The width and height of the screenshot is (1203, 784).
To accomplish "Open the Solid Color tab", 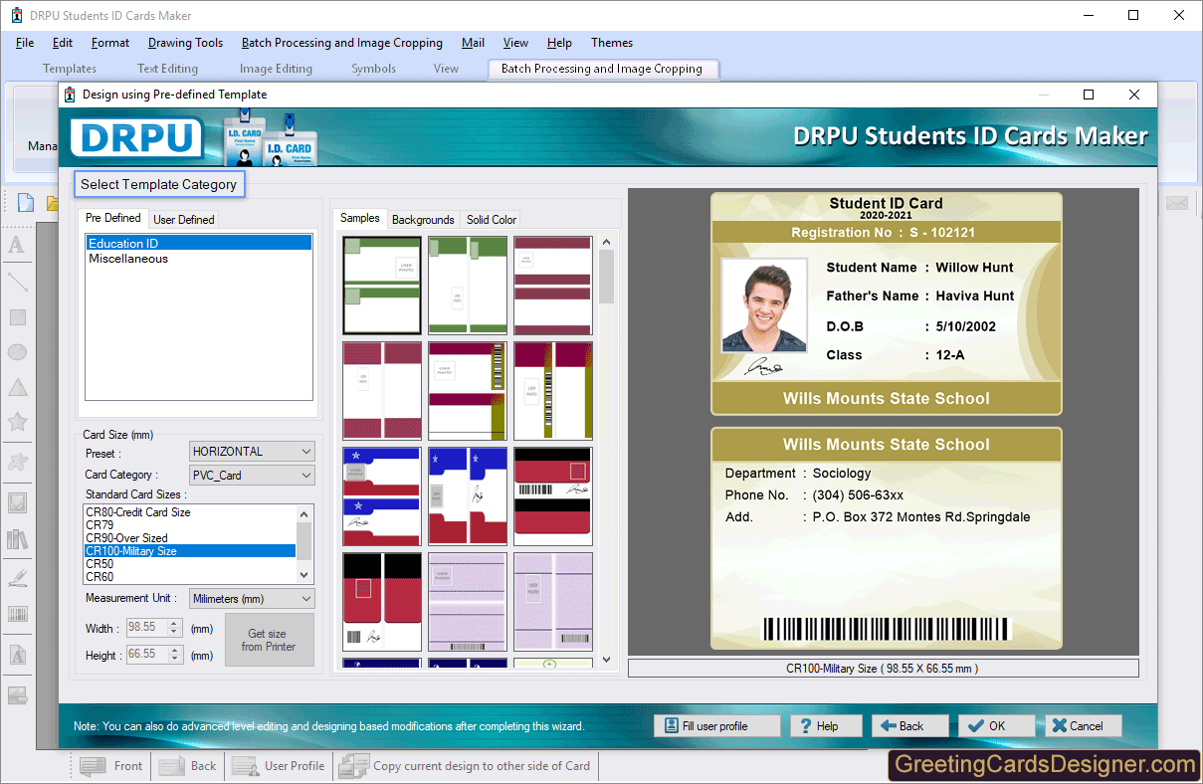I will [x=490, y=219].
